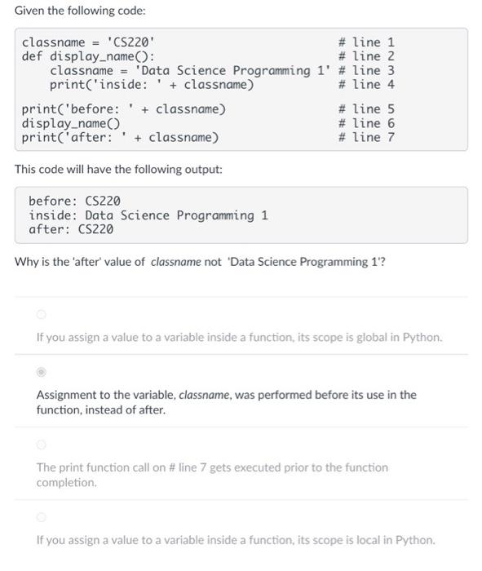Click answer text 'Assignment to the variable, classname'
Viewport: 482px width, 571px height.
pos(134,395)
